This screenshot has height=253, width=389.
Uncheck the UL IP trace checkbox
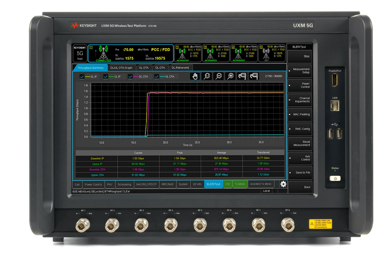[x=106, y=76]
